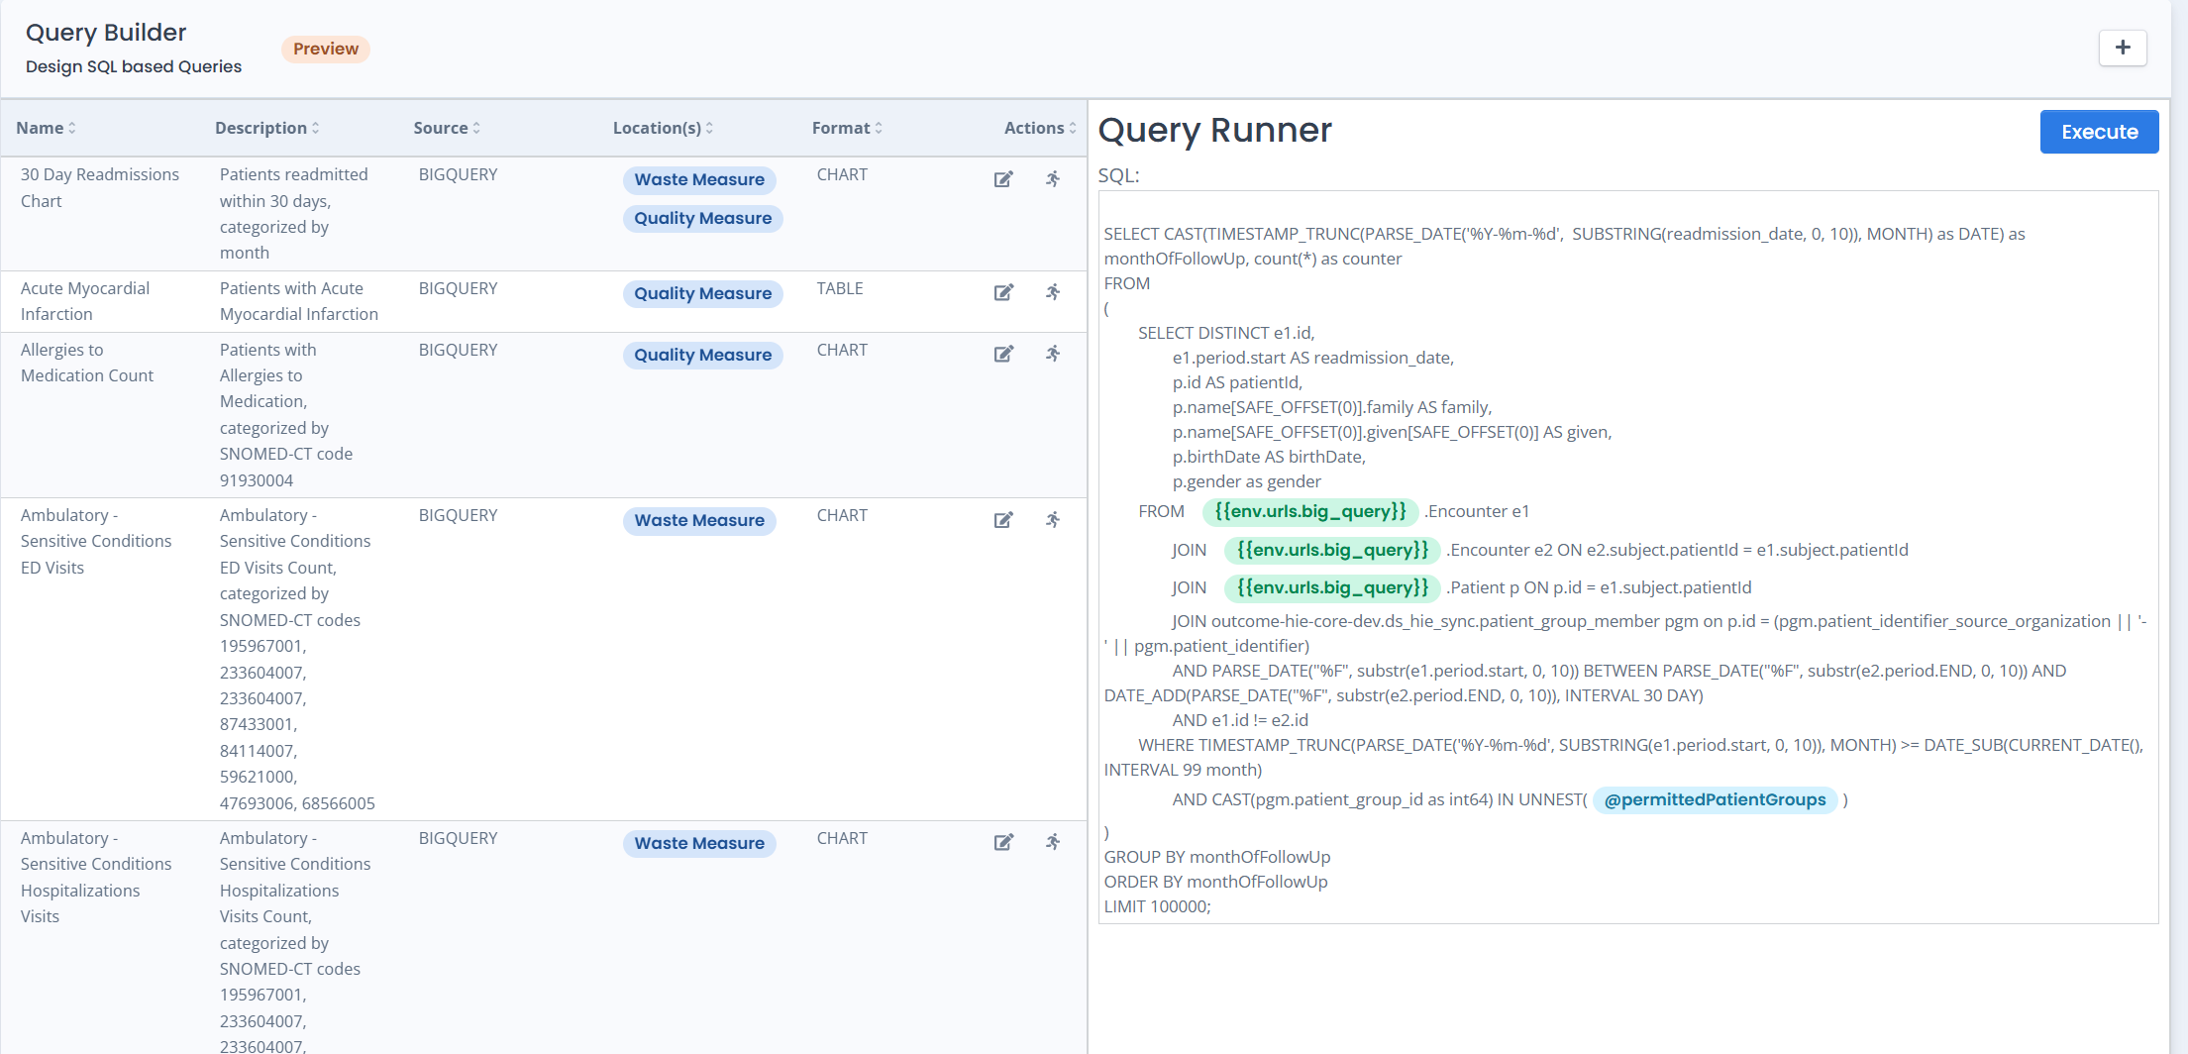Click the @permittedPatientGroups parameter chip
2188x1054 pixels.
pos(1715,799)
